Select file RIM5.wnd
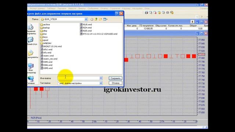 47,68
